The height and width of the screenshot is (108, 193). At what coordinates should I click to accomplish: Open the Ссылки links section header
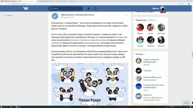pos(140,54)
